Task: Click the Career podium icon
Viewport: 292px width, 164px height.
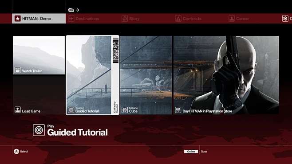Action: coord(232,19)
